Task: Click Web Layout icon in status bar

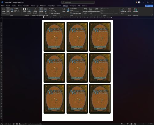Action: point(135,124)
